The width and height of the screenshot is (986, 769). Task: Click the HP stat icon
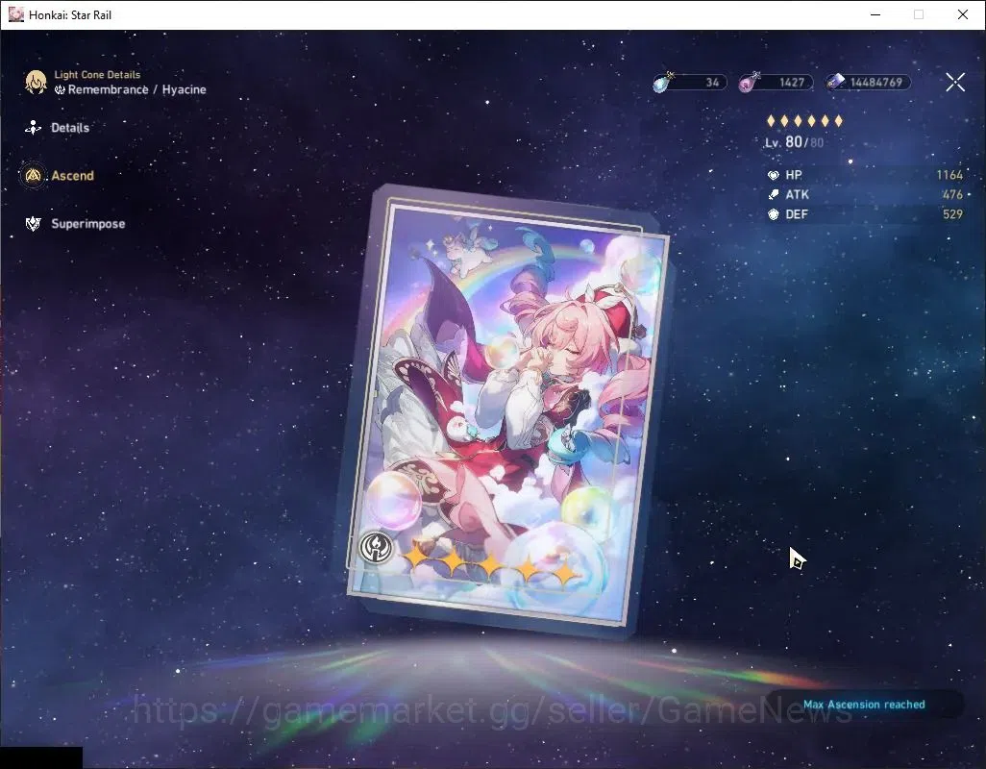pos(774,176)
